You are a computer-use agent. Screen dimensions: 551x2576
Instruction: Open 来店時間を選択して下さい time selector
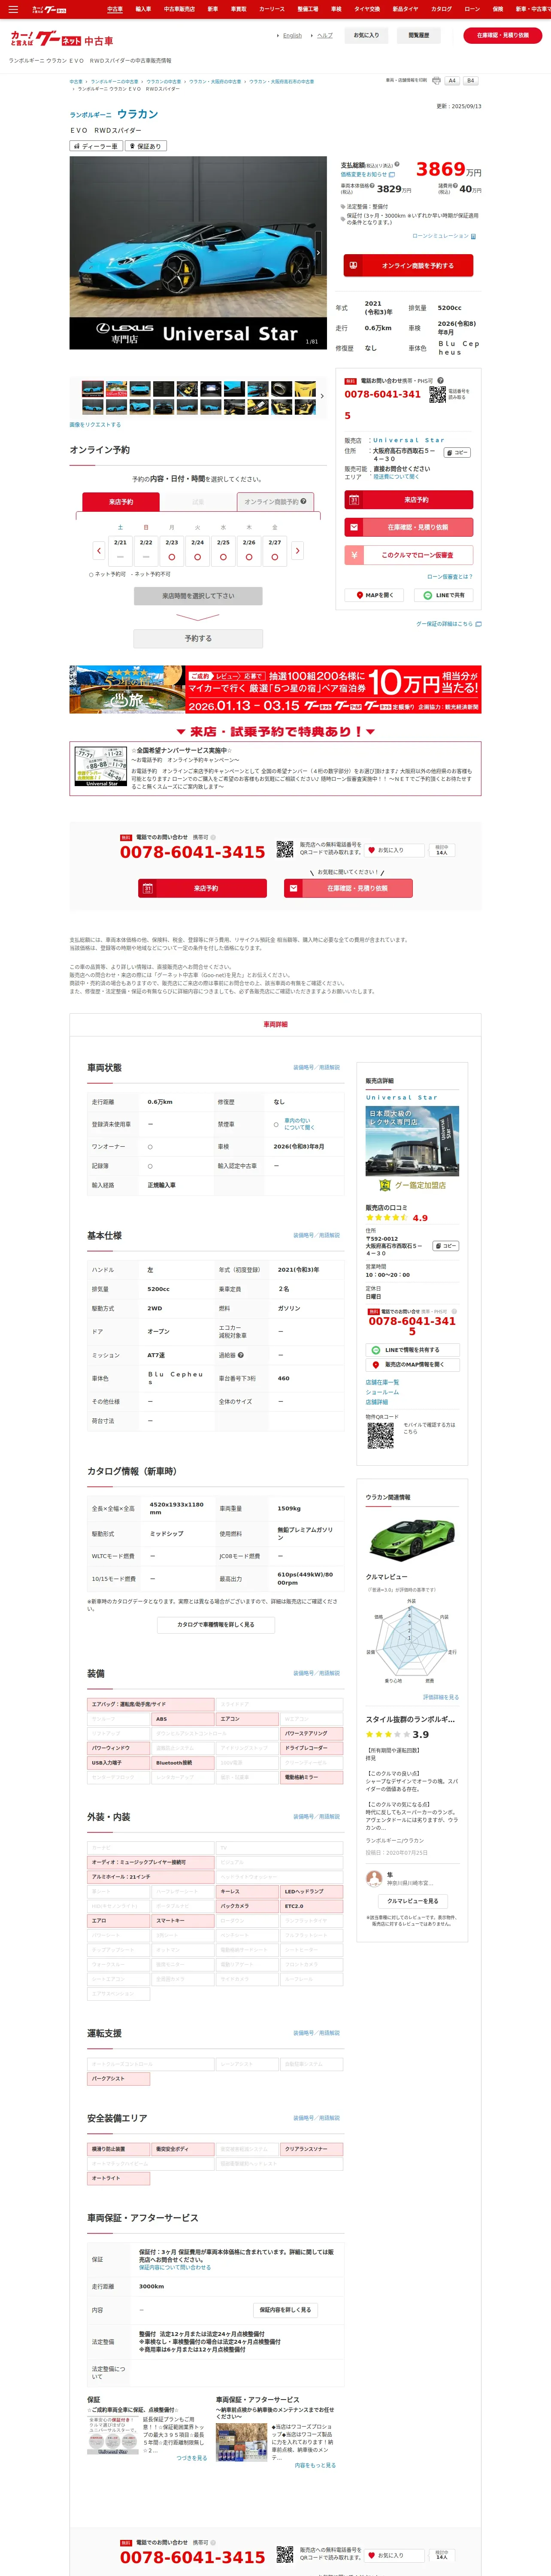pyautogui.click(x=198, y=596)
